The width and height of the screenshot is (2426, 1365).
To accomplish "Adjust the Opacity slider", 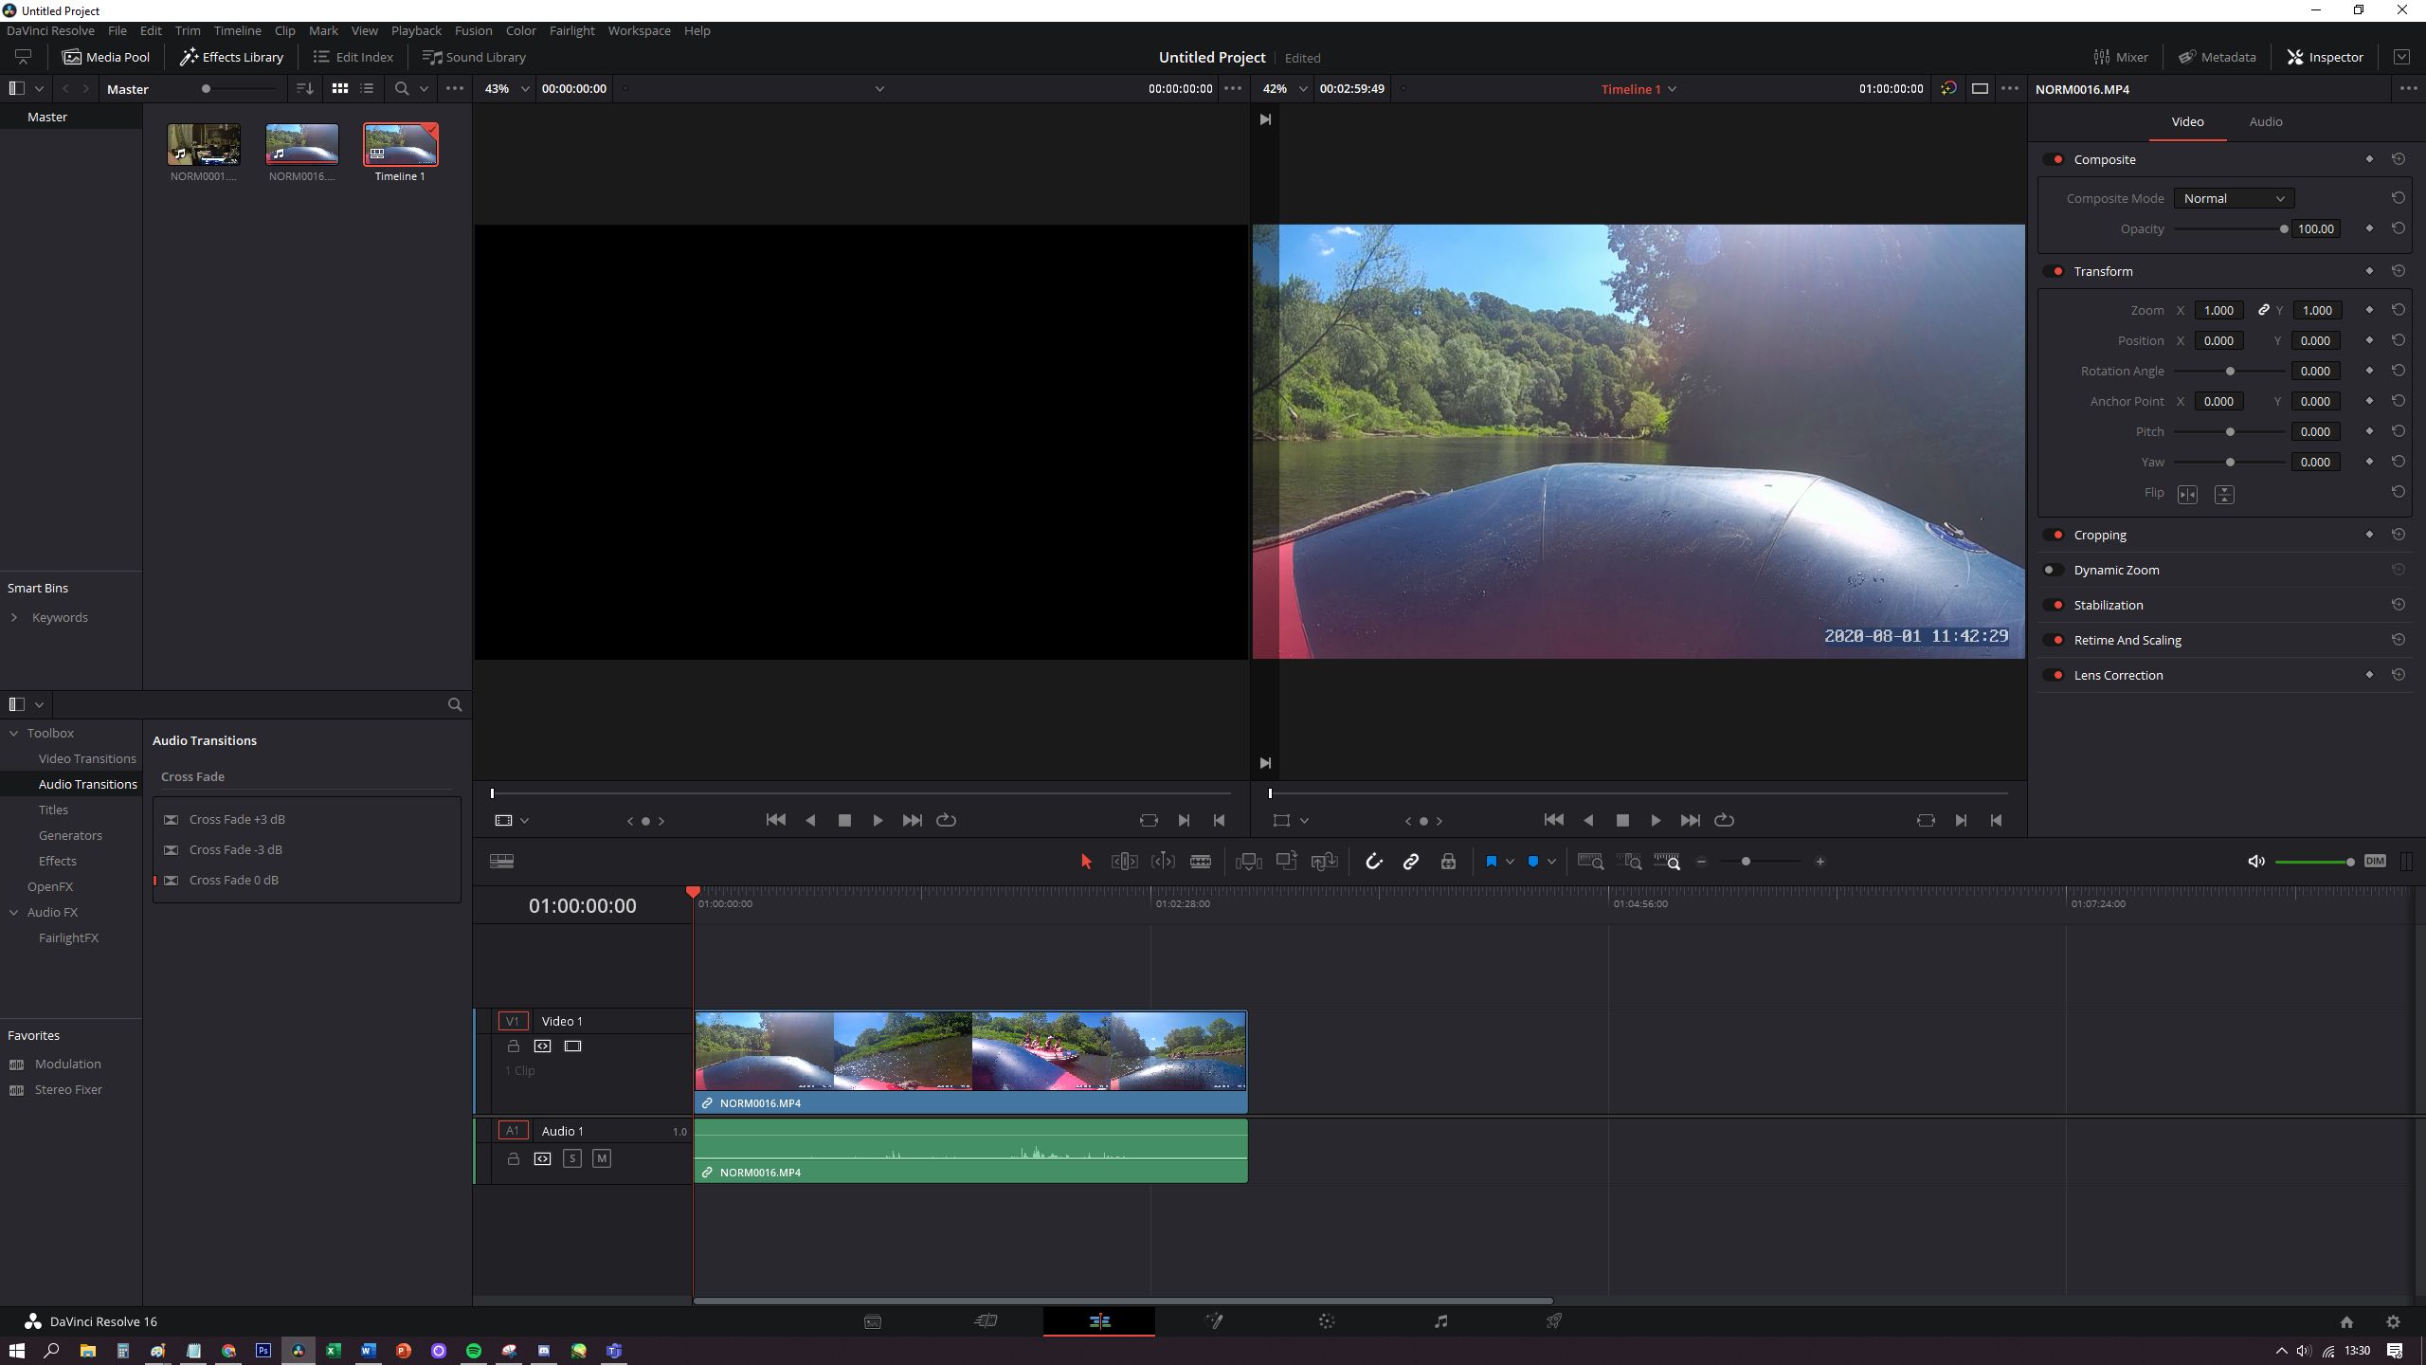I will click(x=2283, y=228).
